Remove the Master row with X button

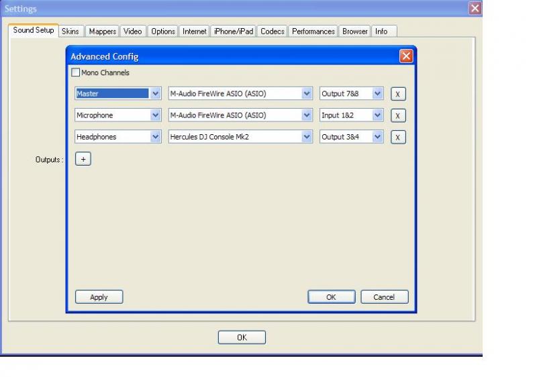click(x=398, y=94)
